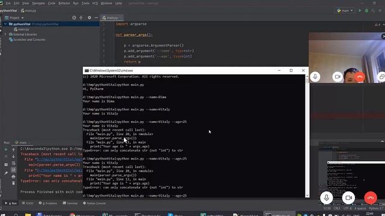Open the Help menu
The image size is (385, 216).
(119, 3)
